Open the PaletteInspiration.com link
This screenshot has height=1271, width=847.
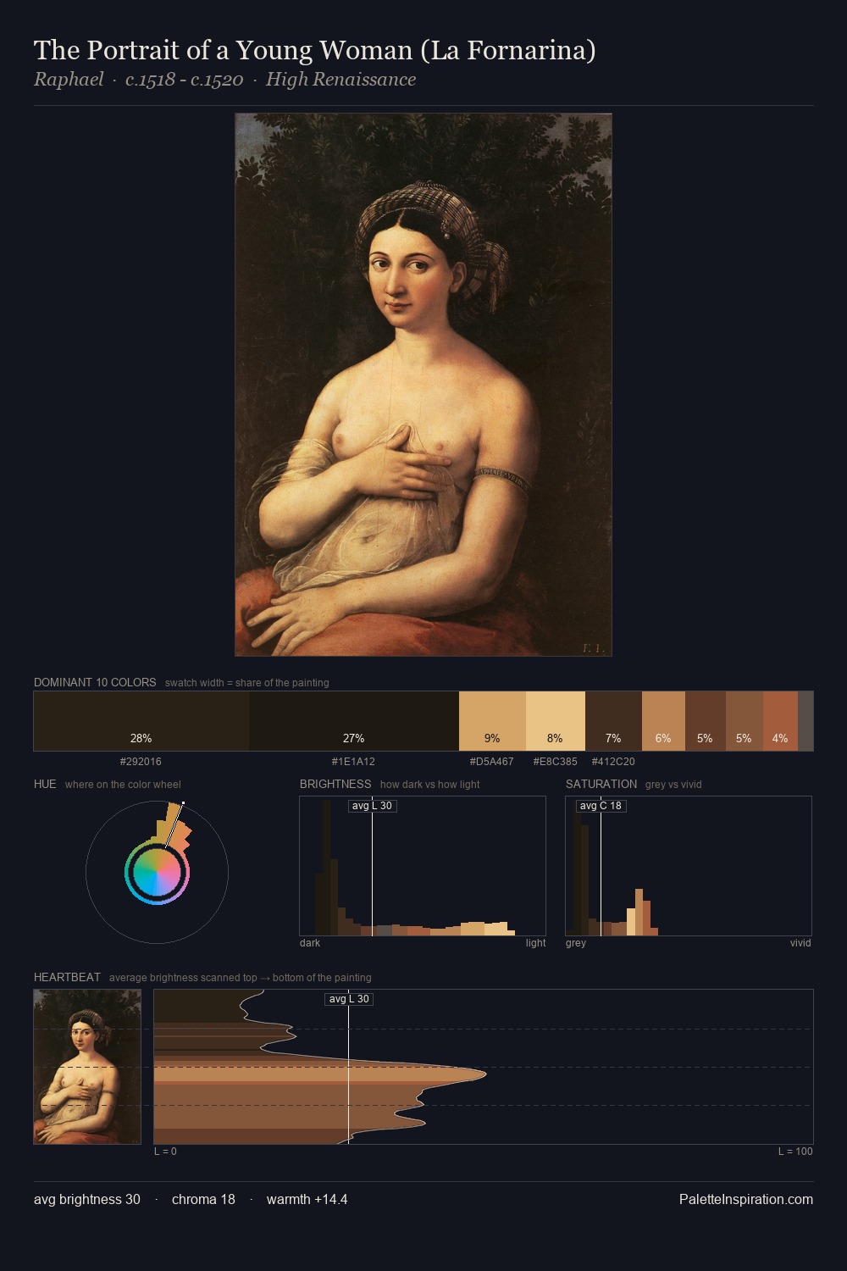[x=746, y=1199]
